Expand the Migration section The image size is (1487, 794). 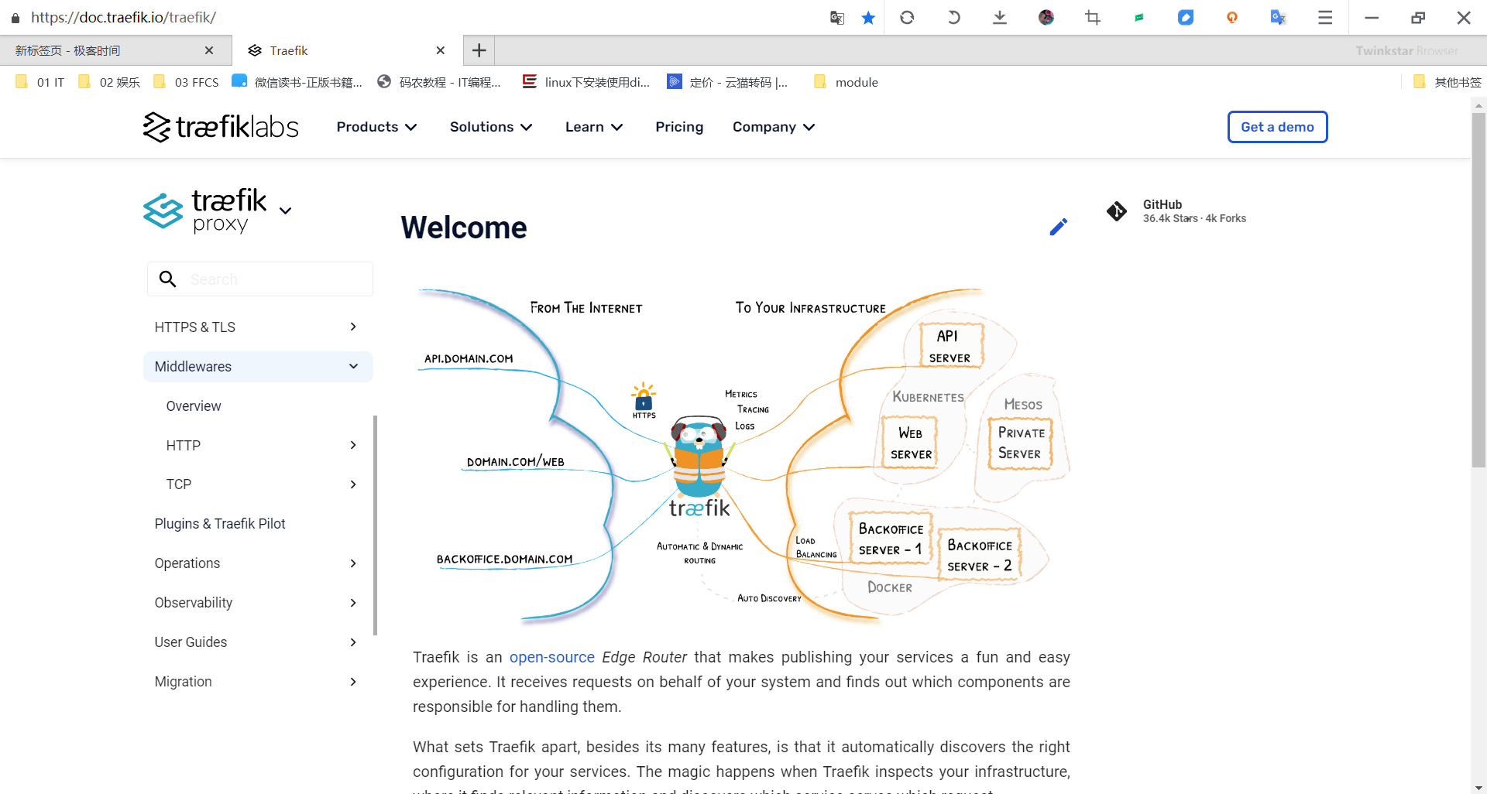(258, 681)
